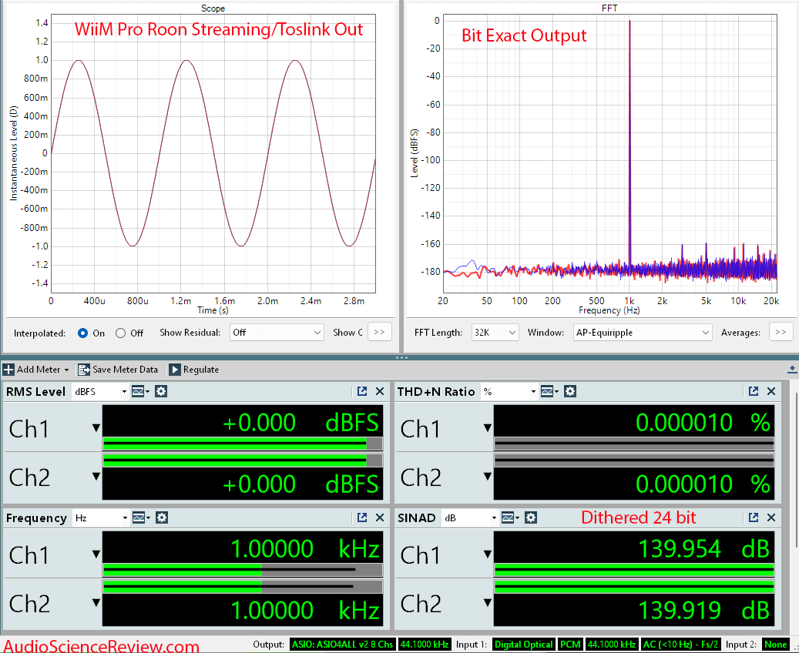The height and width of the screenshot is (653, 799).
Task: Open Frequency unit Hz dropdown
Action: pos(100,517)
